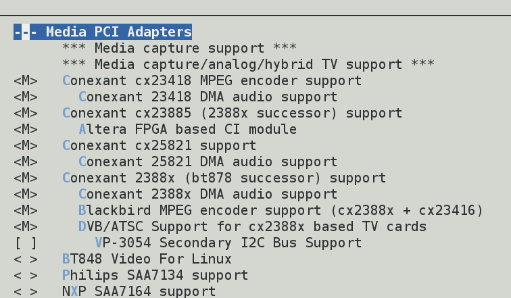Toggle <M> beside Conexant 25821 DMA audio

pos(26,162)
